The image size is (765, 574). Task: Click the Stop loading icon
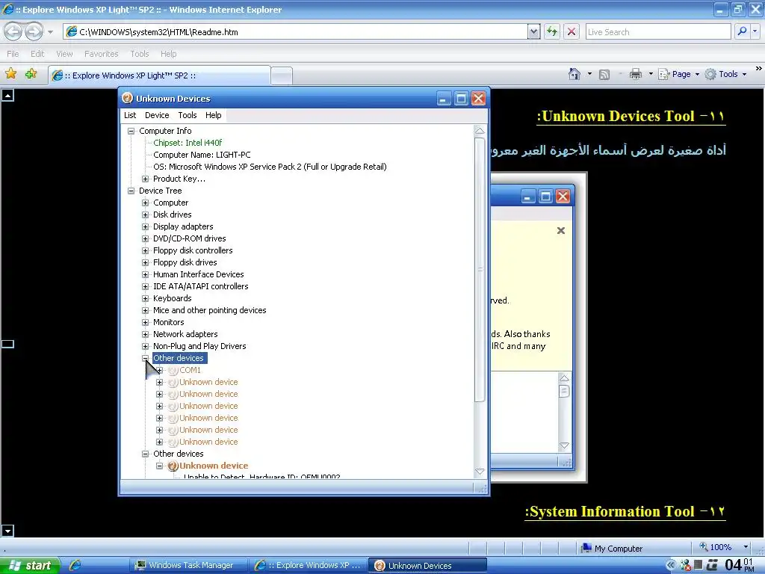coord(572,31)
